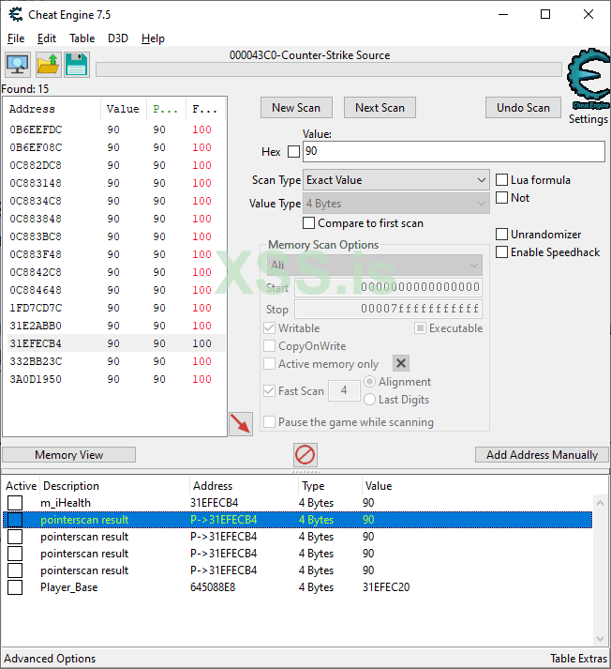Clear address list with red prohibition icon

click(x=305, y=455)
